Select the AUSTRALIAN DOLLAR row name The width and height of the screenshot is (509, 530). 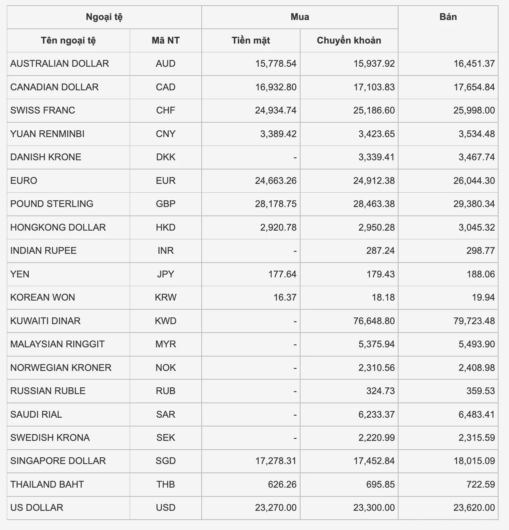(60, 64)
